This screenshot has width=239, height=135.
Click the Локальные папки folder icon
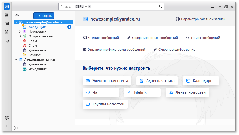(x=21, y=59)
